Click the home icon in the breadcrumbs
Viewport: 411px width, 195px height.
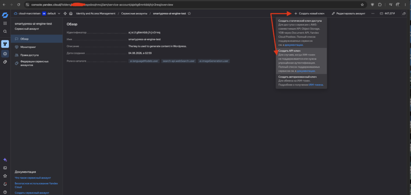click(71, 13)
